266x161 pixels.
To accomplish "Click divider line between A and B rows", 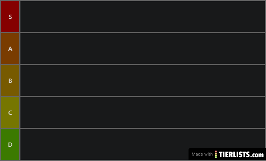I will pyautogui.click(x=142, y=64).
